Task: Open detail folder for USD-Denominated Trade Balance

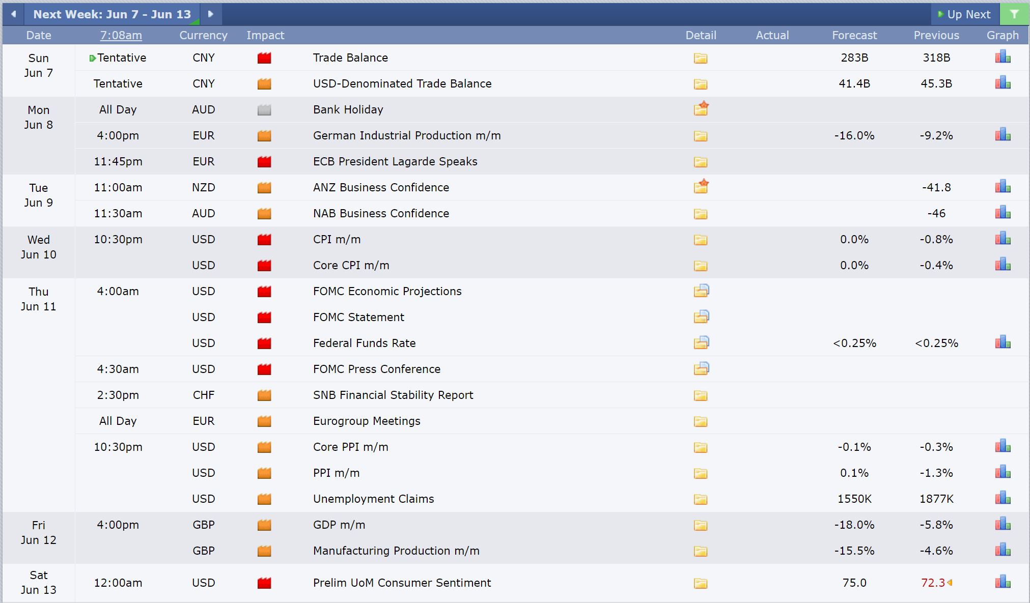Action: click(701, 84)
